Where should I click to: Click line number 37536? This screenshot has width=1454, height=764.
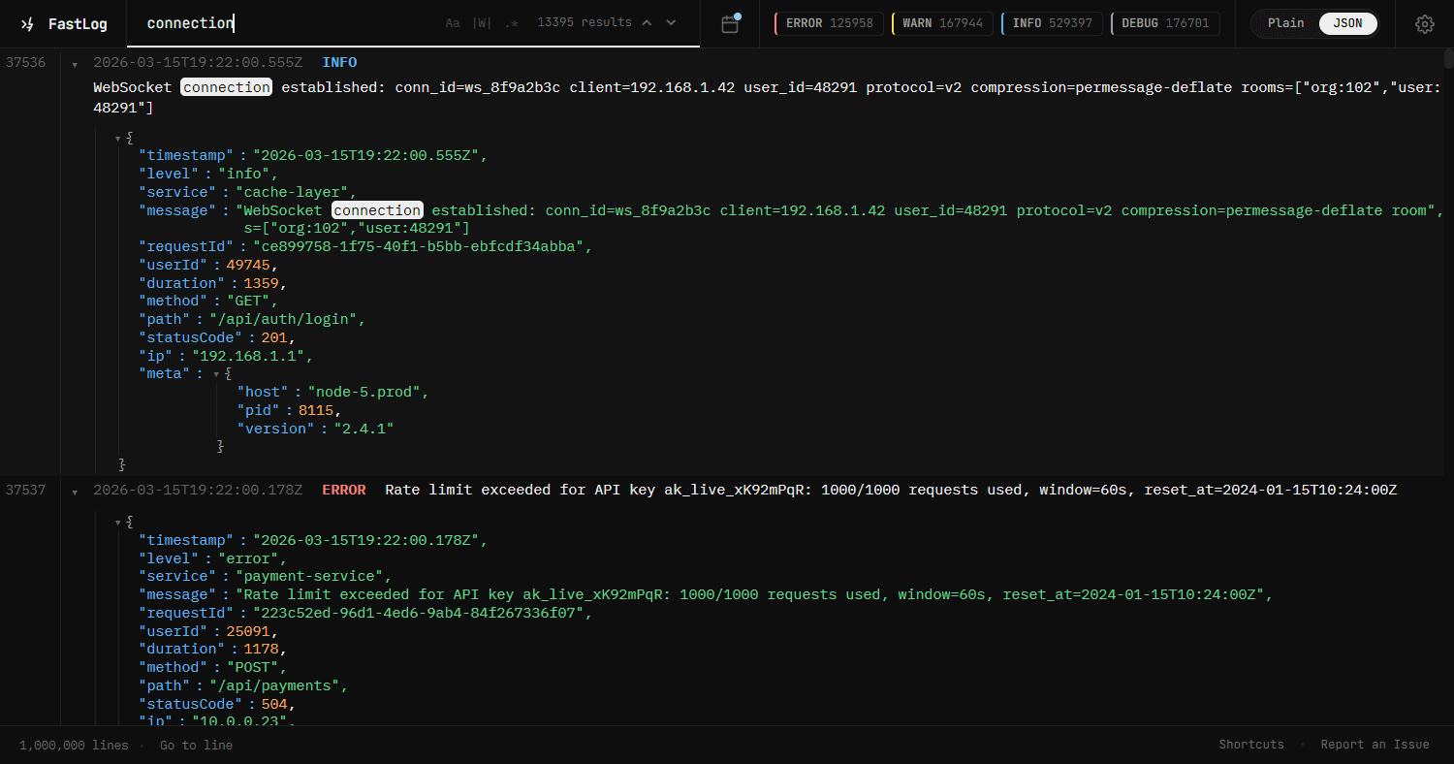25,62
